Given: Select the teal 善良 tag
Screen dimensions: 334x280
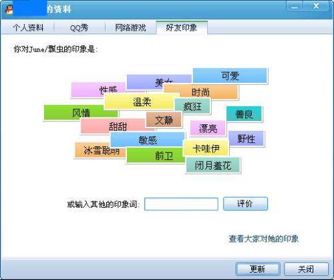Looking at the screenshot, I should (244, 114).
